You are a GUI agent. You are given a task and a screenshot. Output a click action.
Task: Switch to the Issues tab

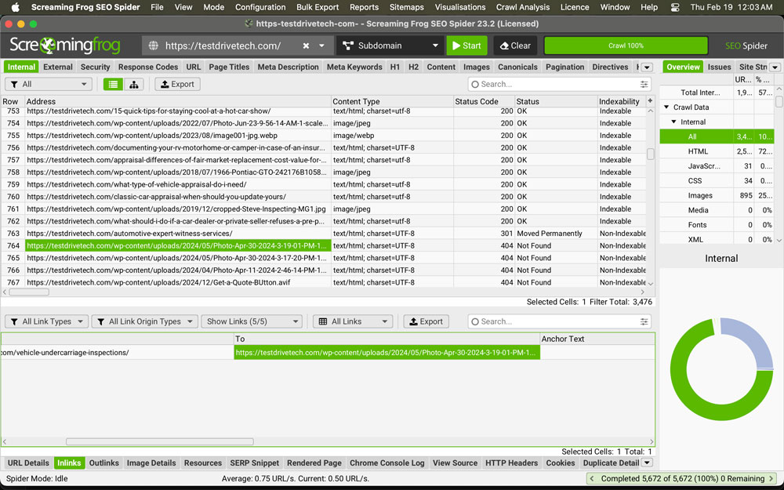click(720, 67)
